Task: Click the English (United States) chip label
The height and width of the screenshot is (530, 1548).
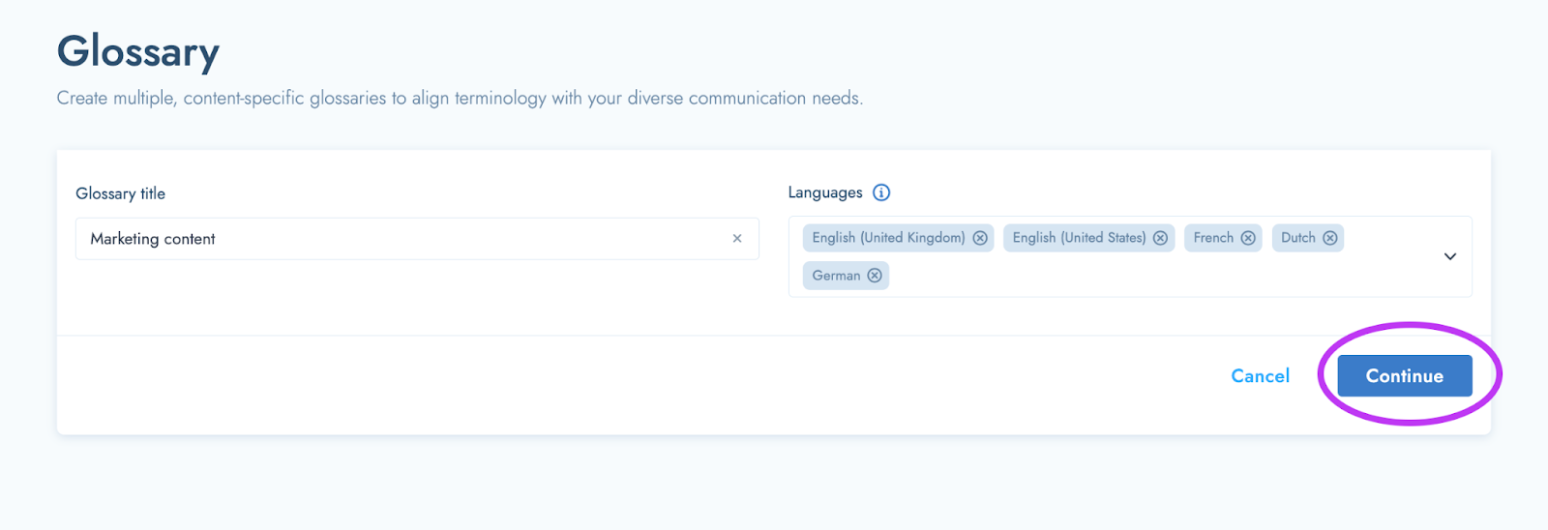Action: pyautogui.click(x=1079, y=238)
